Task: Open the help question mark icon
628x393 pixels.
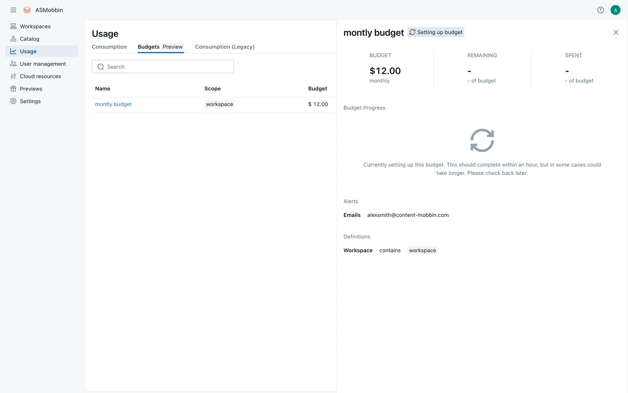Action: pos(600,10)
